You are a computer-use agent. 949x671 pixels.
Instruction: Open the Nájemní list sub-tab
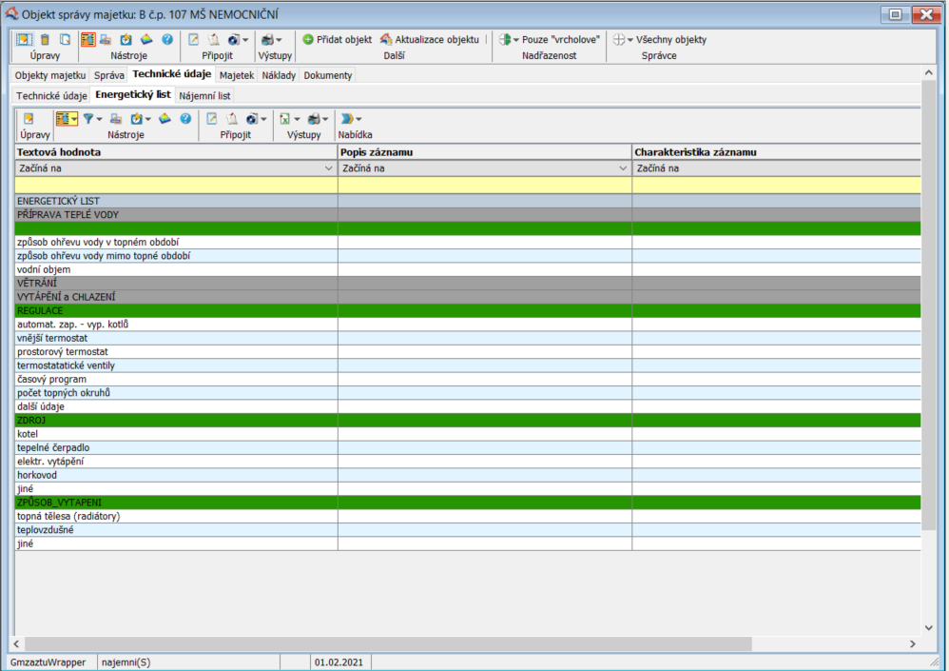(x=204, y=95)
